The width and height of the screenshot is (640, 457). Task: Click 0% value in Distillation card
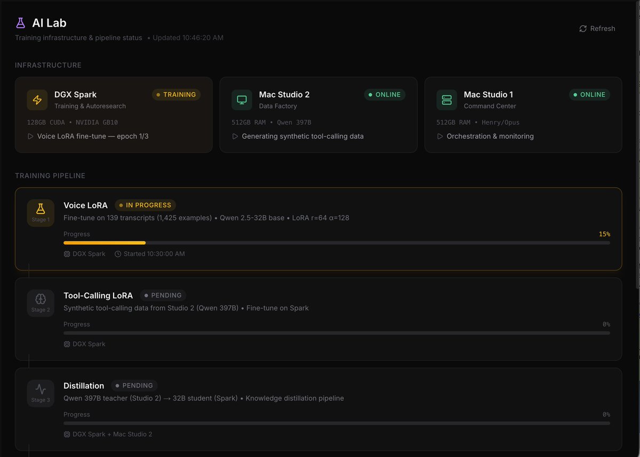tap(606, 414)
